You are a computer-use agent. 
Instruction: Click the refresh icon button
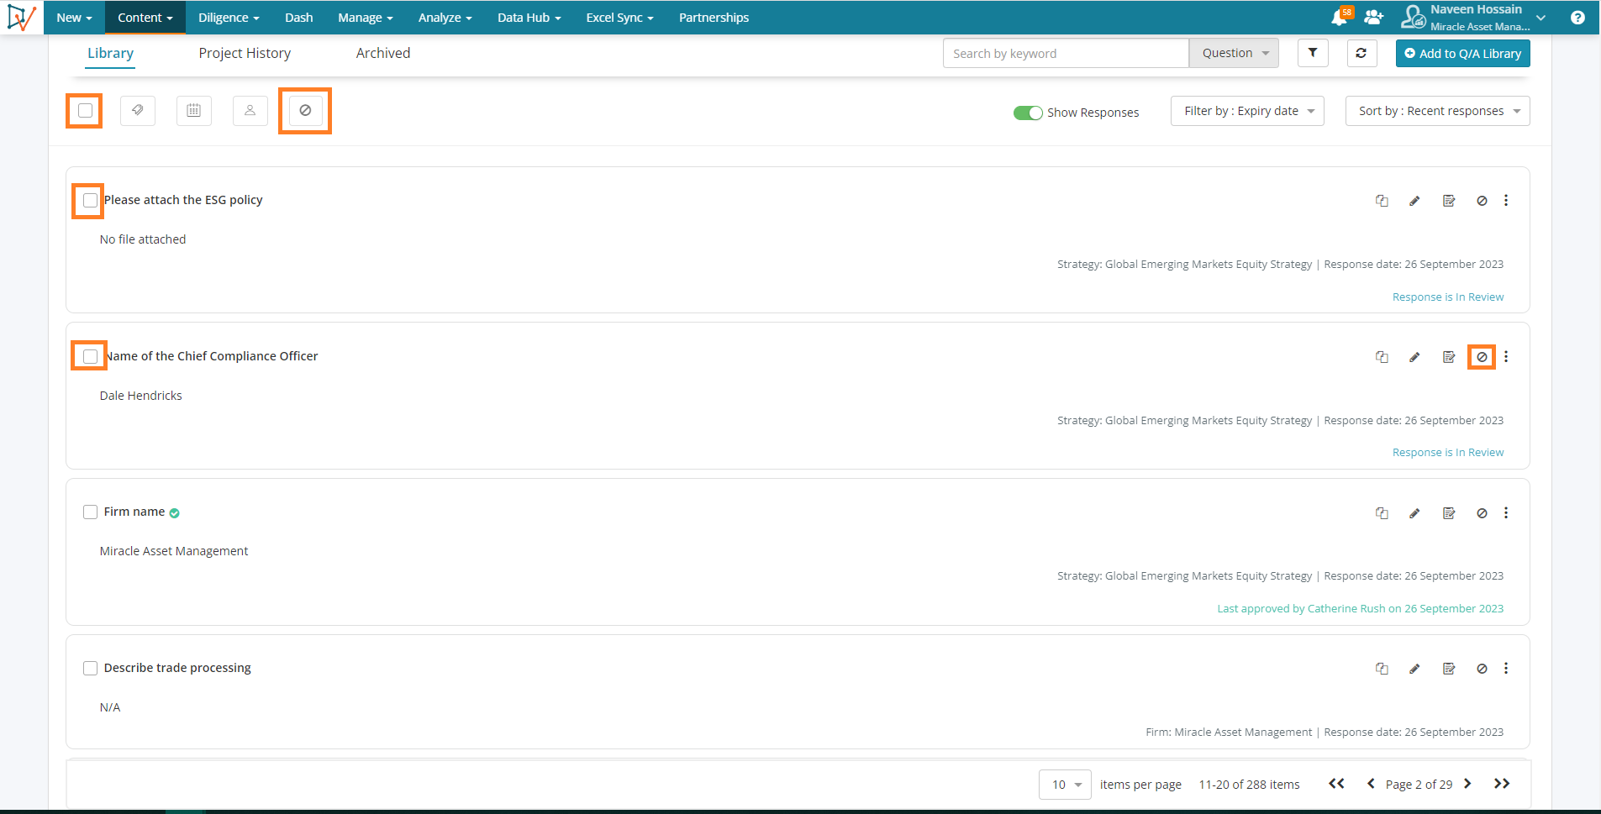(x=1361, y=53)
